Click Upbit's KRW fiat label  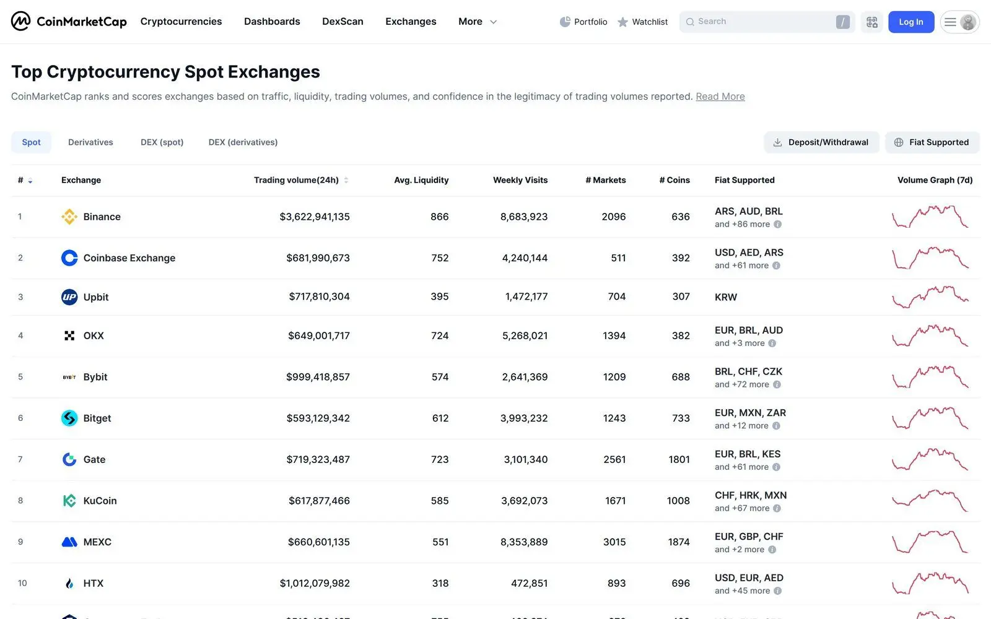coord(726,297)
